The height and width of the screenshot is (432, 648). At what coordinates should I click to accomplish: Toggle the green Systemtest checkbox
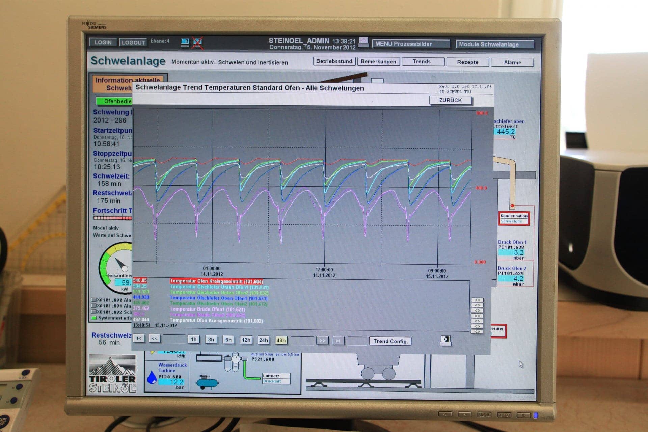(x=94, y=318)
